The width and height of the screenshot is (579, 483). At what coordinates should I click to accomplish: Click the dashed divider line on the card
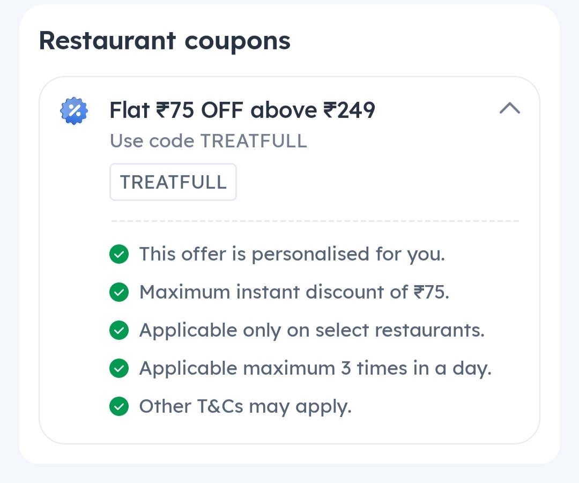coord(315,220)
